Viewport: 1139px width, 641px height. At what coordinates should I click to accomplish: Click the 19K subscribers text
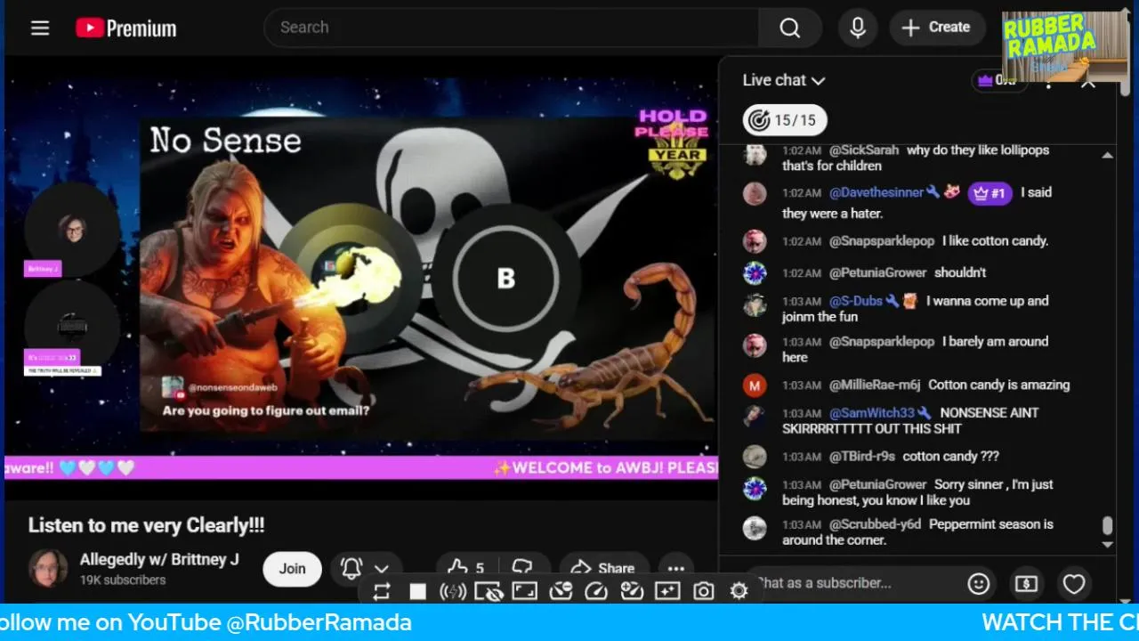[123, 580]
